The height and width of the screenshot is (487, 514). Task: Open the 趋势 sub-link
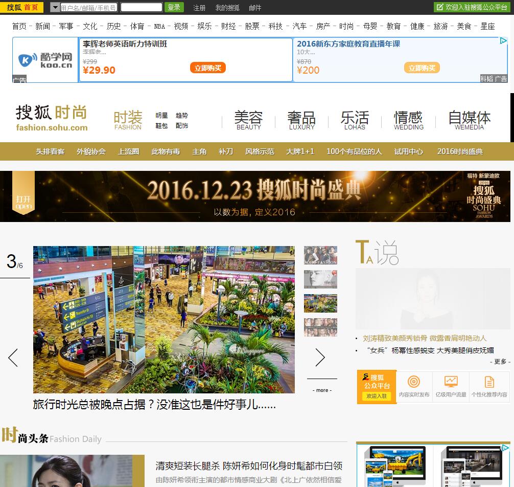[181, 116]
